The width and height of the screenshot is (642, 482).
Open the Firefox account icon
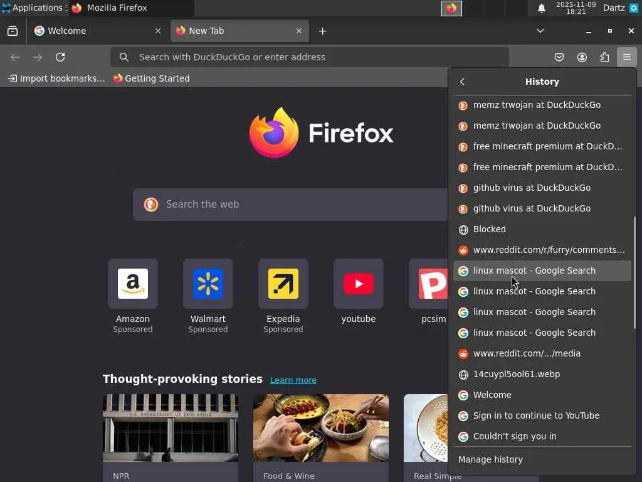tap(582, 57)
